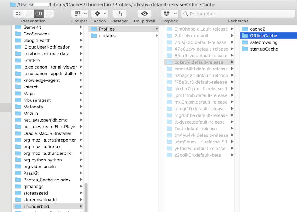
Task: Select the cache2 folder
Action: click(x=268, y=29)
